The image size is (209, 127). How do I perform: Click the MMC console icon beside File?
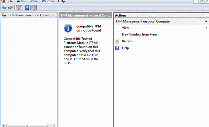[3, 1]
